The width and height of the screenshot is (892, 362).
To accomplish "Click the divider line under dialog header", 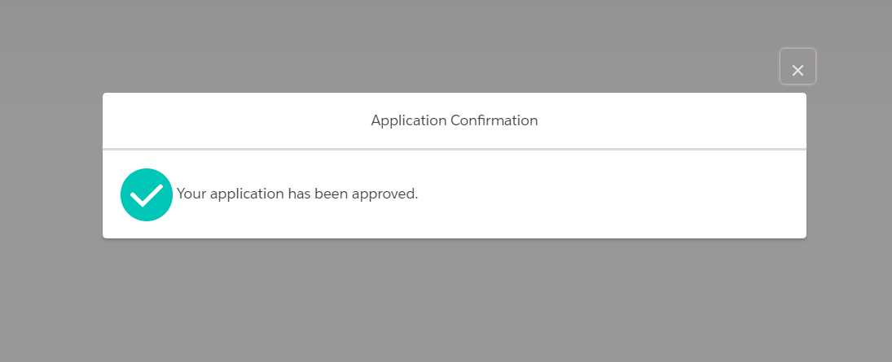I will tap(455, 149).
